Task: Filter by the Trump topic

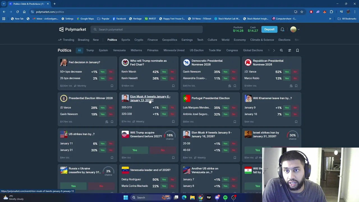Action: pos(90,50)
